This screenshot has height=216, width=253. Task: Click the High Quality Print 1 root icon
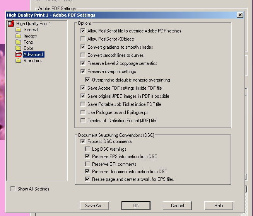click(11, 24)
